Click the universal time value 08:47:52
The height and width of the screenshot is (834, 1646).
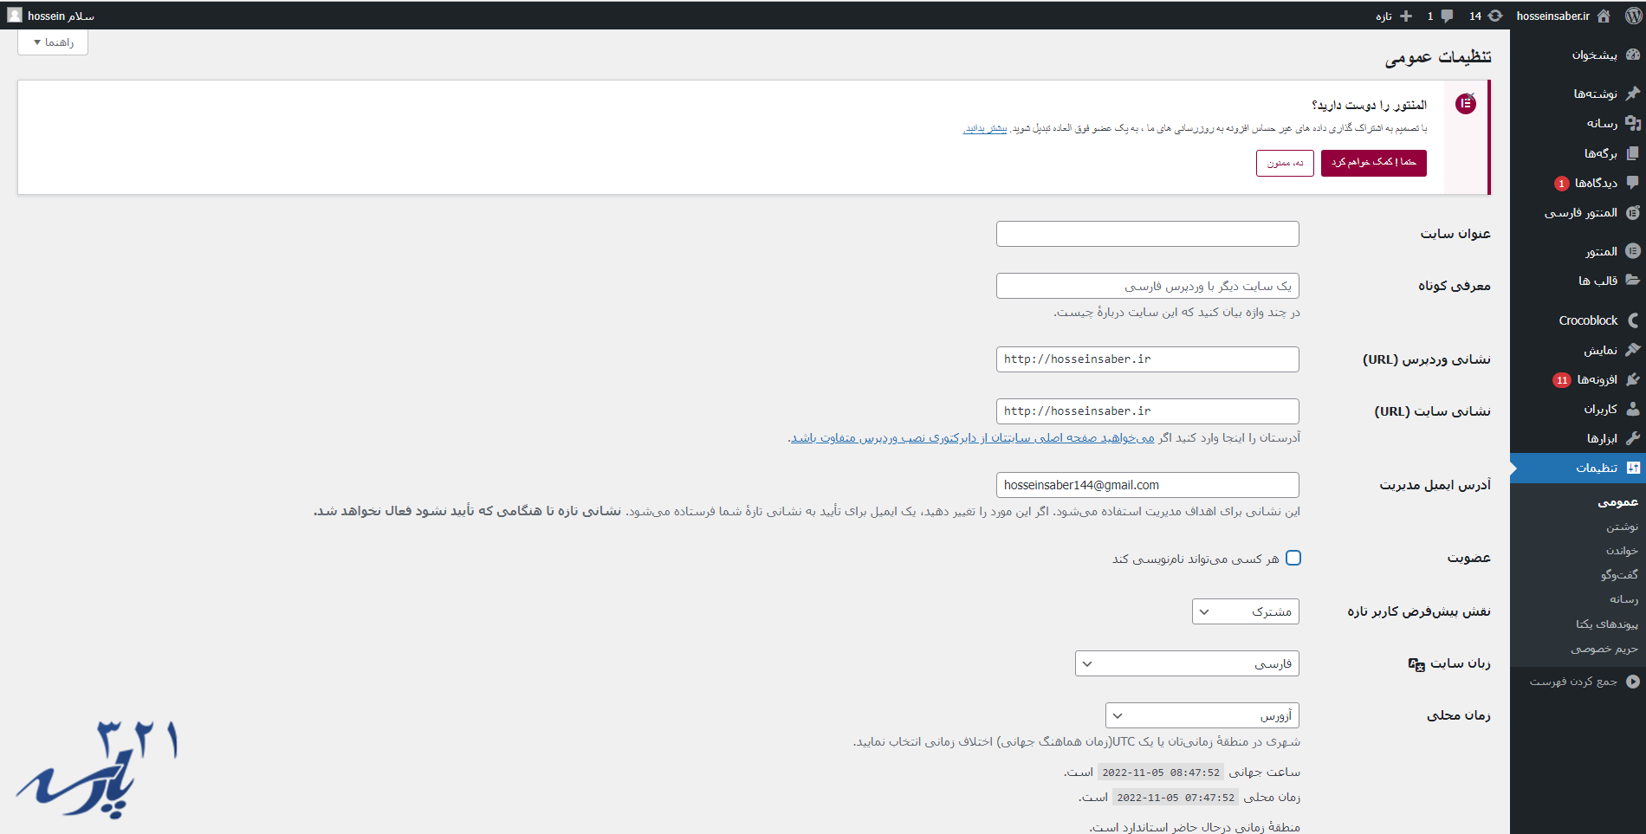click(x=1161, y=773)
